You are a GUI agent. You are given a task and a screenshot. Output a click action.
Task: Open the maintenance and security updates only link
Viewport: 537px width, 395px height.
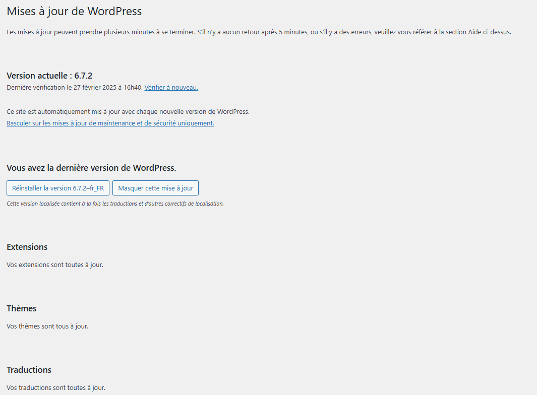(110, 123)
